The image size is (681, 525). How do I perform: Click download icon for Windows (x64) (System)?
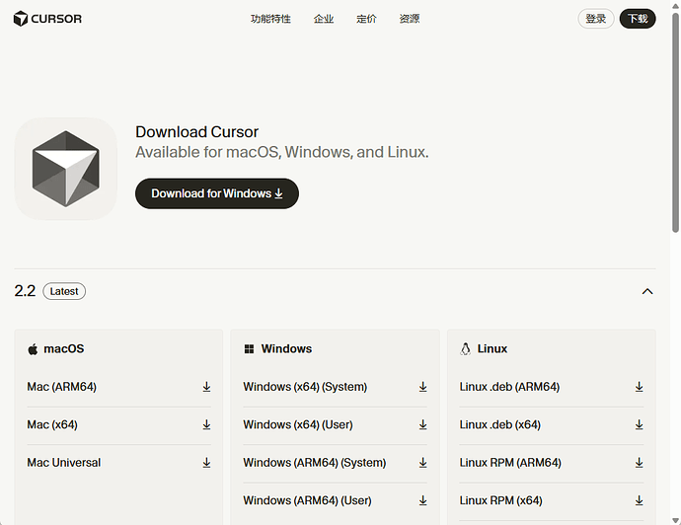tap(422, 387)
